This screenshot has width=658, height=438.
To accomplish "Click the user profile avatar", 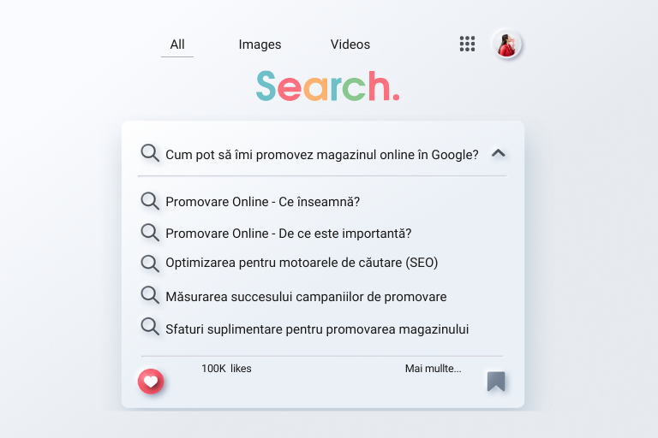I will click(507, 44).
